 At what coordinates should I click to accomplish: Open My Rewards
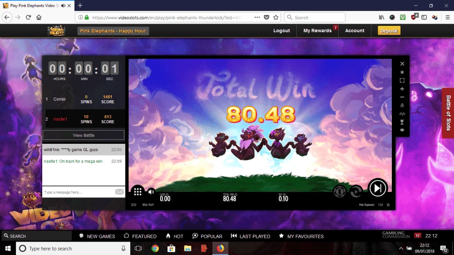(317, 31)
